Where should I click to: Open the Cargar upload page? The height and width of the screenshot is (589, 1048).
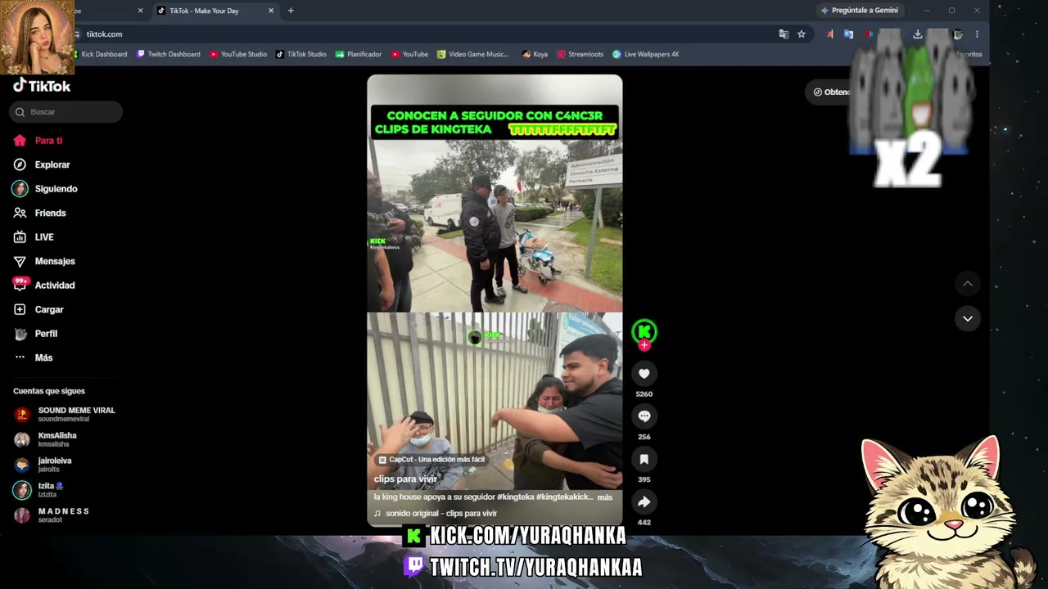click(38, 309)
